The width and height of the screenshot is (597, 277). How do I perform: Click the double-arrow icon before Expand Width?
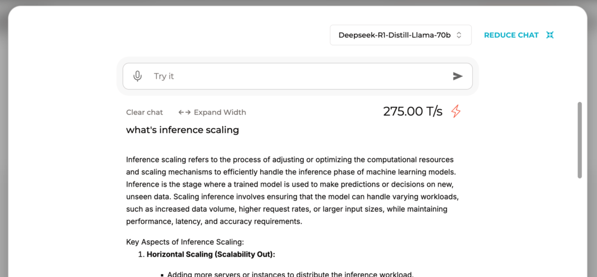tap(184, 113)
